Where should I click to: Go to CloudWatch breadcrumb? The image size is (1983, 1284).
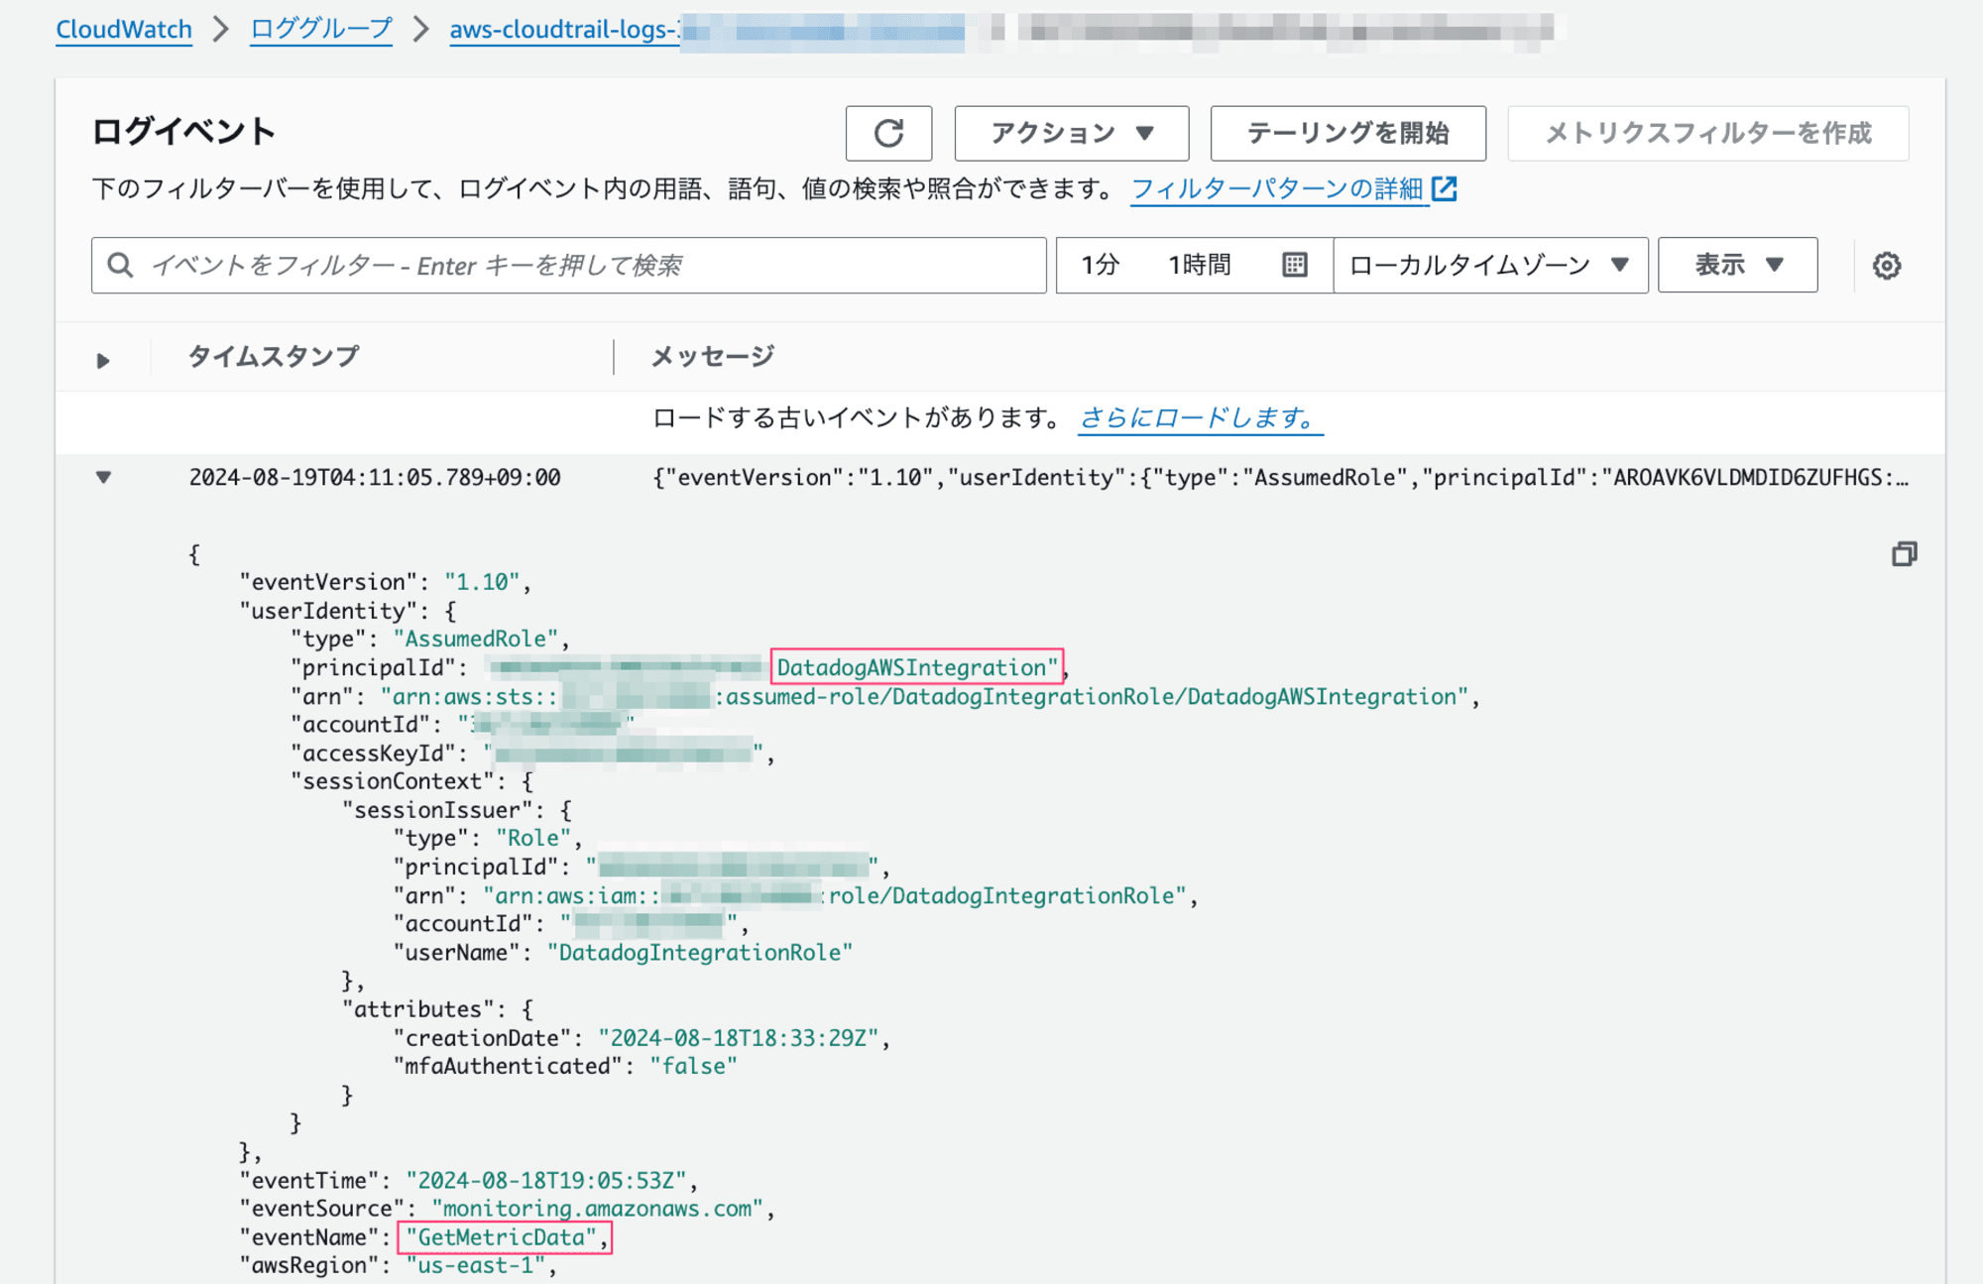(124, 29)
